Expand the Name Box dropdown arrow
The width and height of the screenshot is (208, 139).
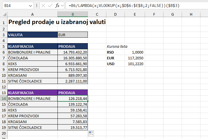pos(31,6)
